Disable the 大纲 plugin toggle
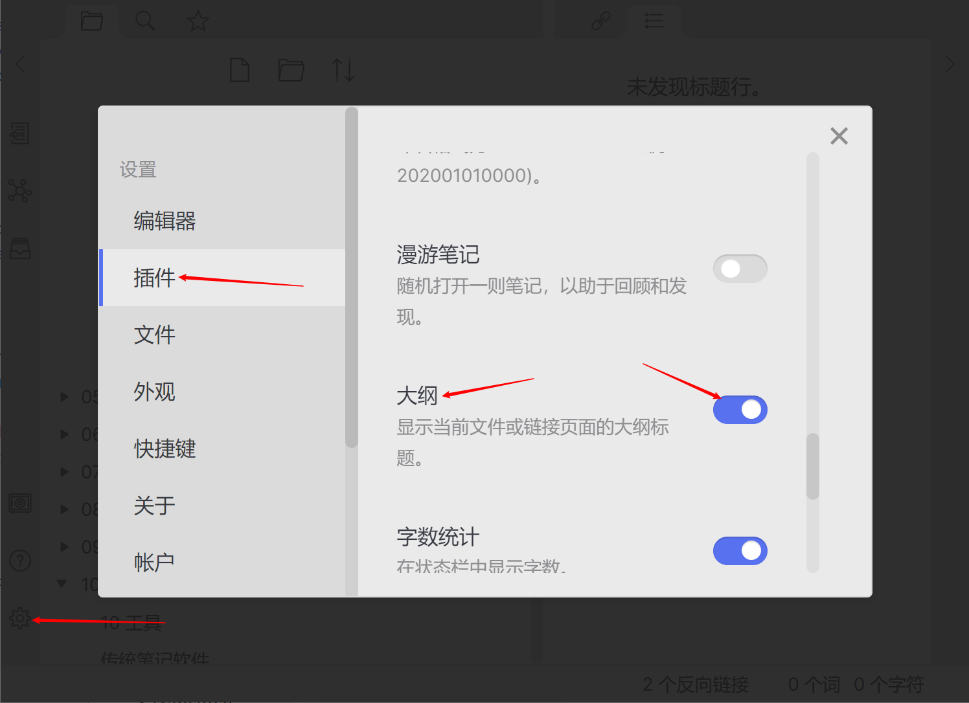The image size is (969, 703). [x=740, y=410]
